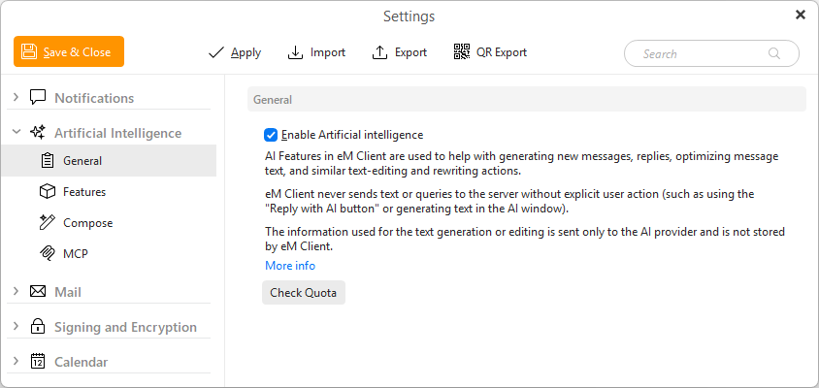Click the QR code icon

[x=462, y=52]
